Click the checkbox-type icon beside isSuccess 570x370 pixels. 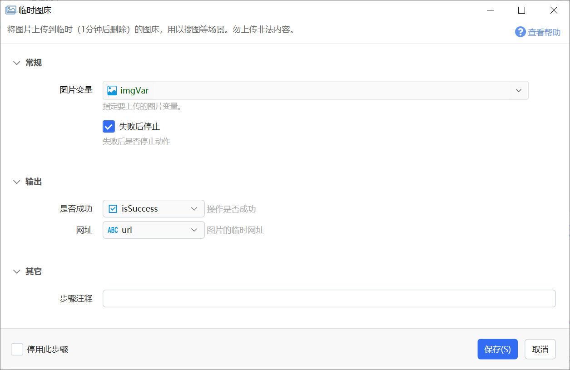[113, 209]
